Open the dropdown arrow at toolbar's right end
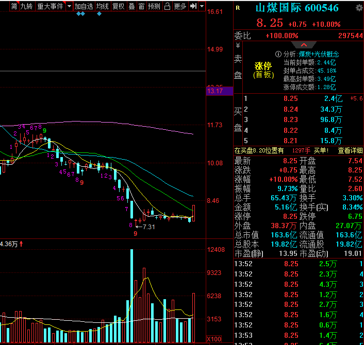The image size is (364, 345). coord(202,7)
